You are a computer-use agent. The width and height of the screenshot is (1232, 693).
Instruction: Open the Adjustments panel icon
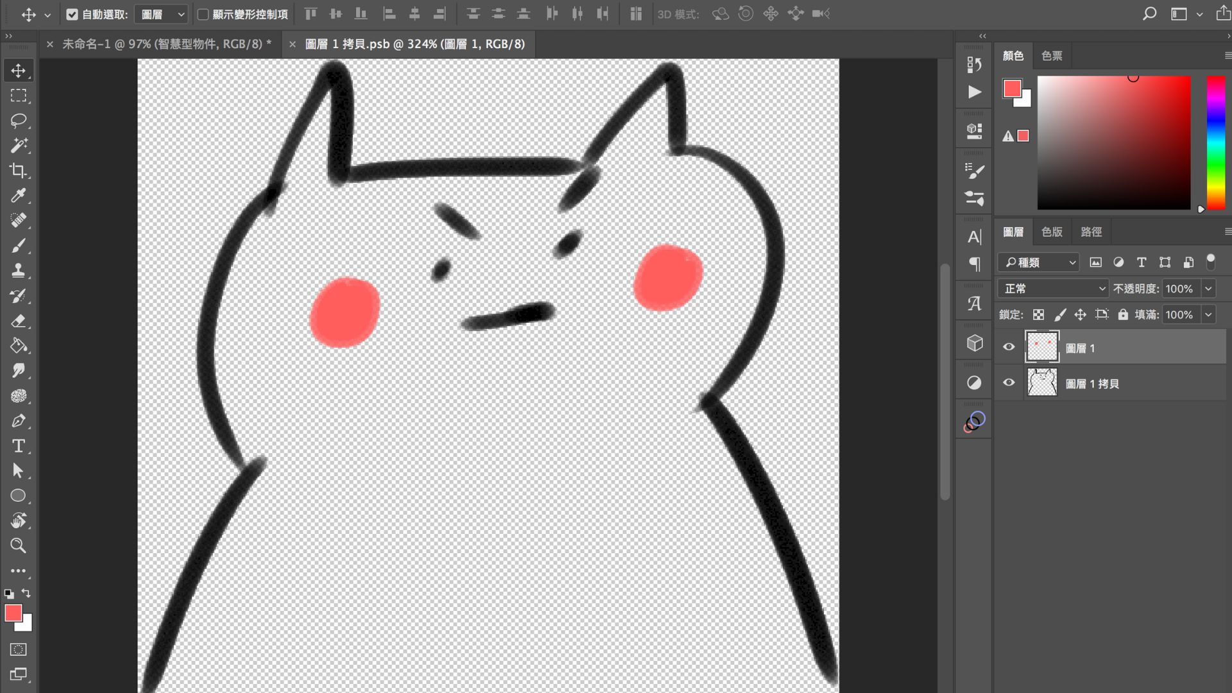974,383
